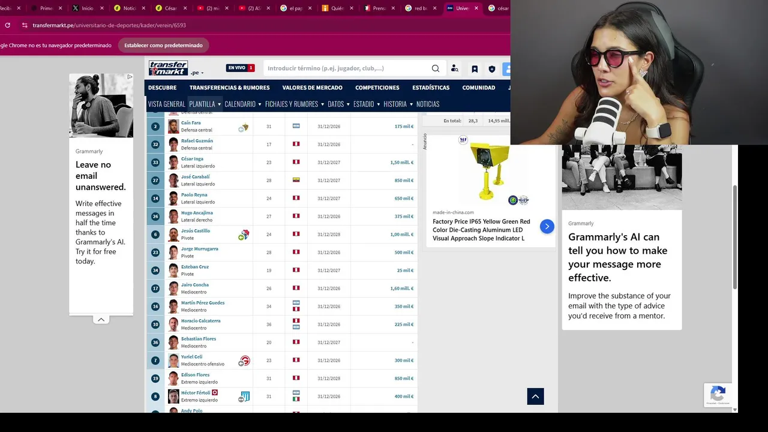The image size is (768, 432).
Task: Open Rafael Guzmán player link
Action: coord(197,141)
